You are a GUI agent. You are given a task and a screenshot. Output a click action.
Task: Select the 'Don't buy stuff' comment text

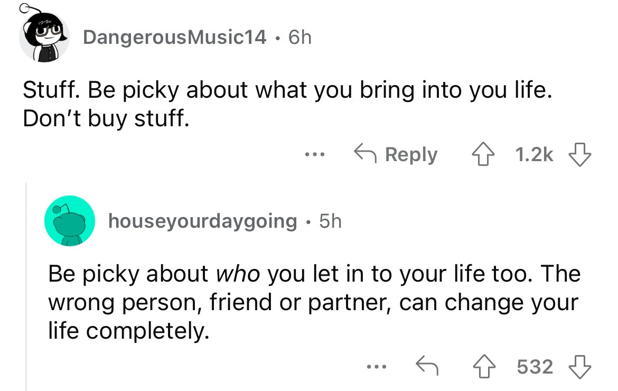pos(106,119)
